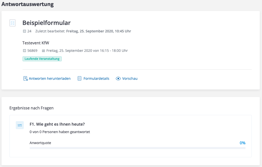Click the 0 von 0 Personen text
262x167 pixels.
60,132
